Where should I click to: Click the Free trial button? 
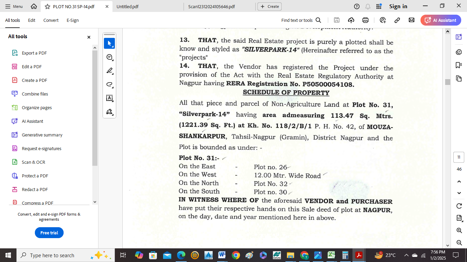[x=49, y=233]
